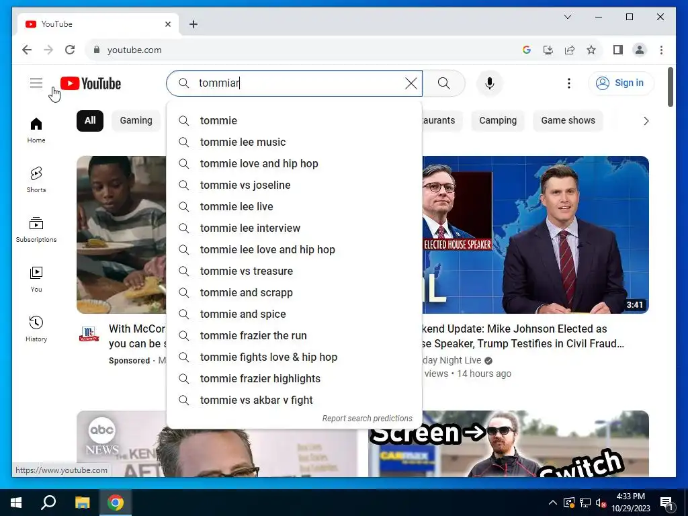This screenshot has height=516, width=688.
Task: Choose suggestion 'tommie vs treasure'
Action: 294,271
